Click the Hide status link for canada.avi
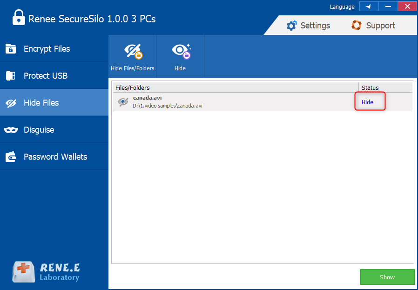This screenshot has width=418, height=290. tap(367, 102)
